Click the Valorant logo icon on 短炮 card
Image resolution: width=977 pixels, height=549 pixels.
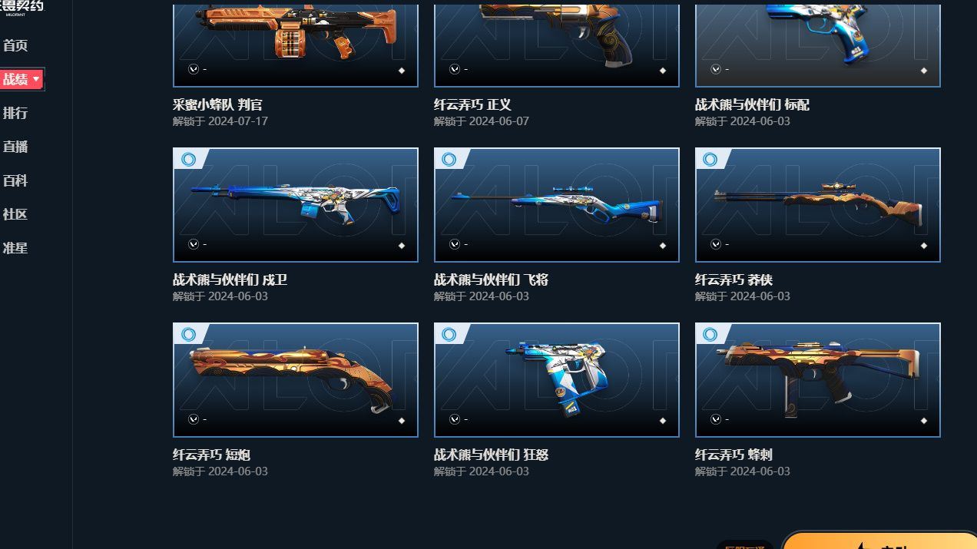[194, 419]
